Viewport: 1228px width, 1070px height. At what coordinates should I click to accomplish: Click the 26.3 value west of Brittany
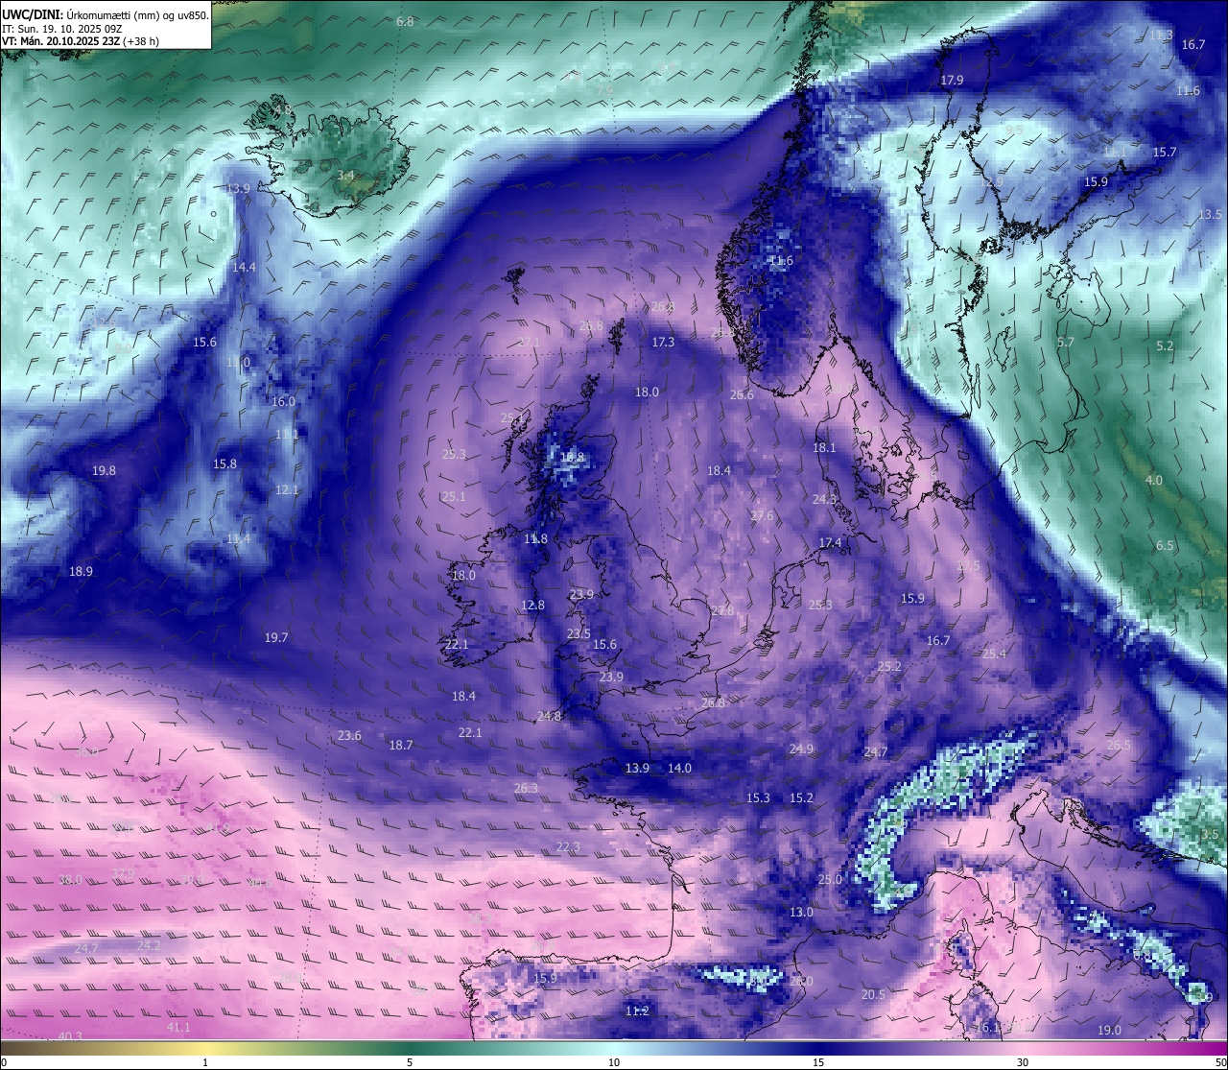pyautogui.click(x=526, y=789)
